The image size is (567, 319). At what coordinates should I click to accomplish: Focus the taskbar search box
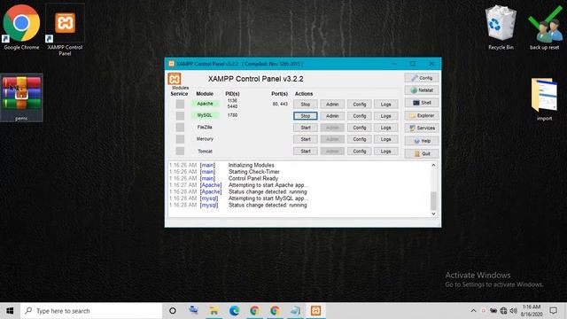click(x=91, y=311)
